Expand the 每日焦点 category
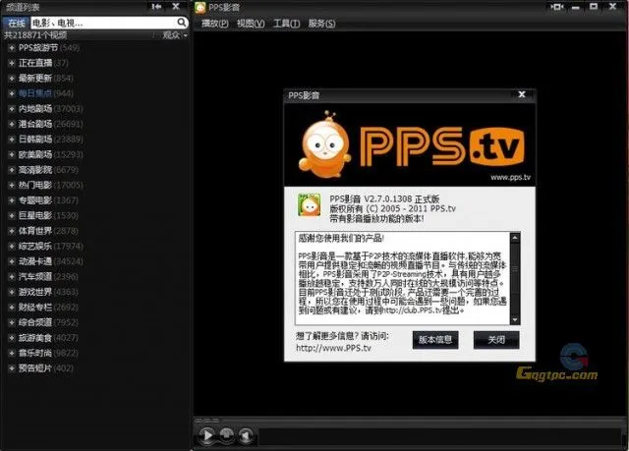The width and height of the screenshot is (629, 451). (x=12, y=93)
